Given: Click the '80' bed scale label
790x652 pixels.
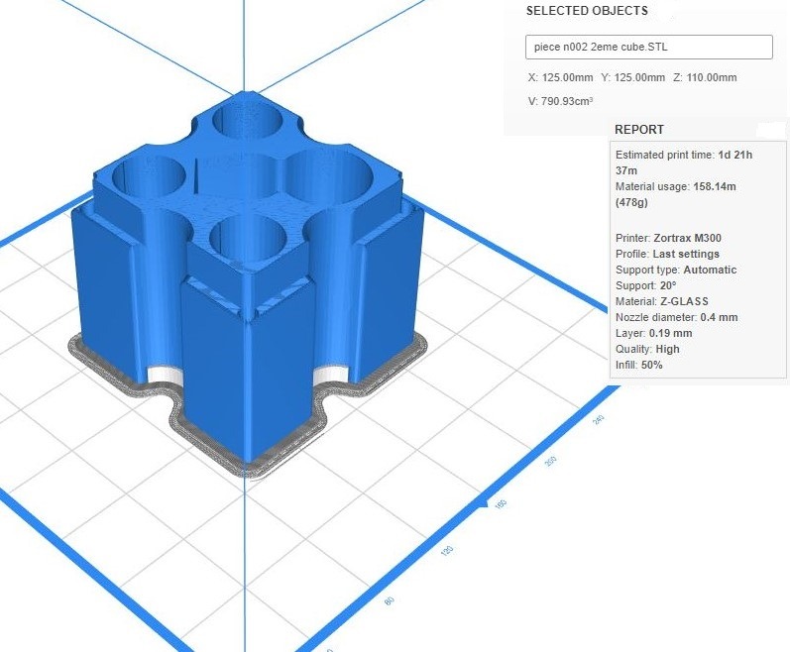Looking at the screenshot, I should (389, 600).
